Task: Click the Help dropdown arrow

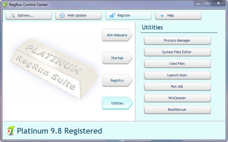Action: click(162, 16)
